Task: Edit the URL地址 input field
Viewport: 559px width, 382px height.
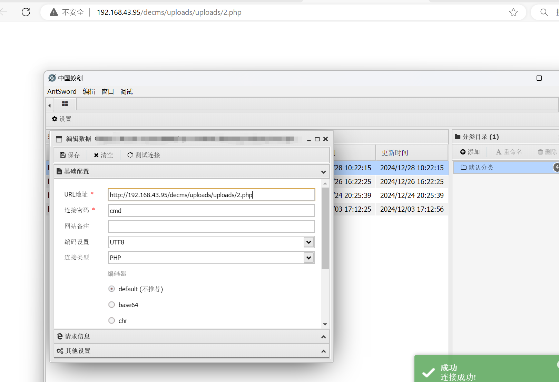Action: tap(211, 195)
